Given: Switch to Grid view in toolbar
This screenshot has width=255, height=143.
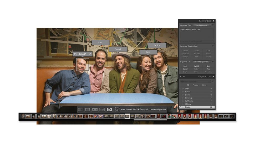Looking at the screenshot, I should [81, 109].
